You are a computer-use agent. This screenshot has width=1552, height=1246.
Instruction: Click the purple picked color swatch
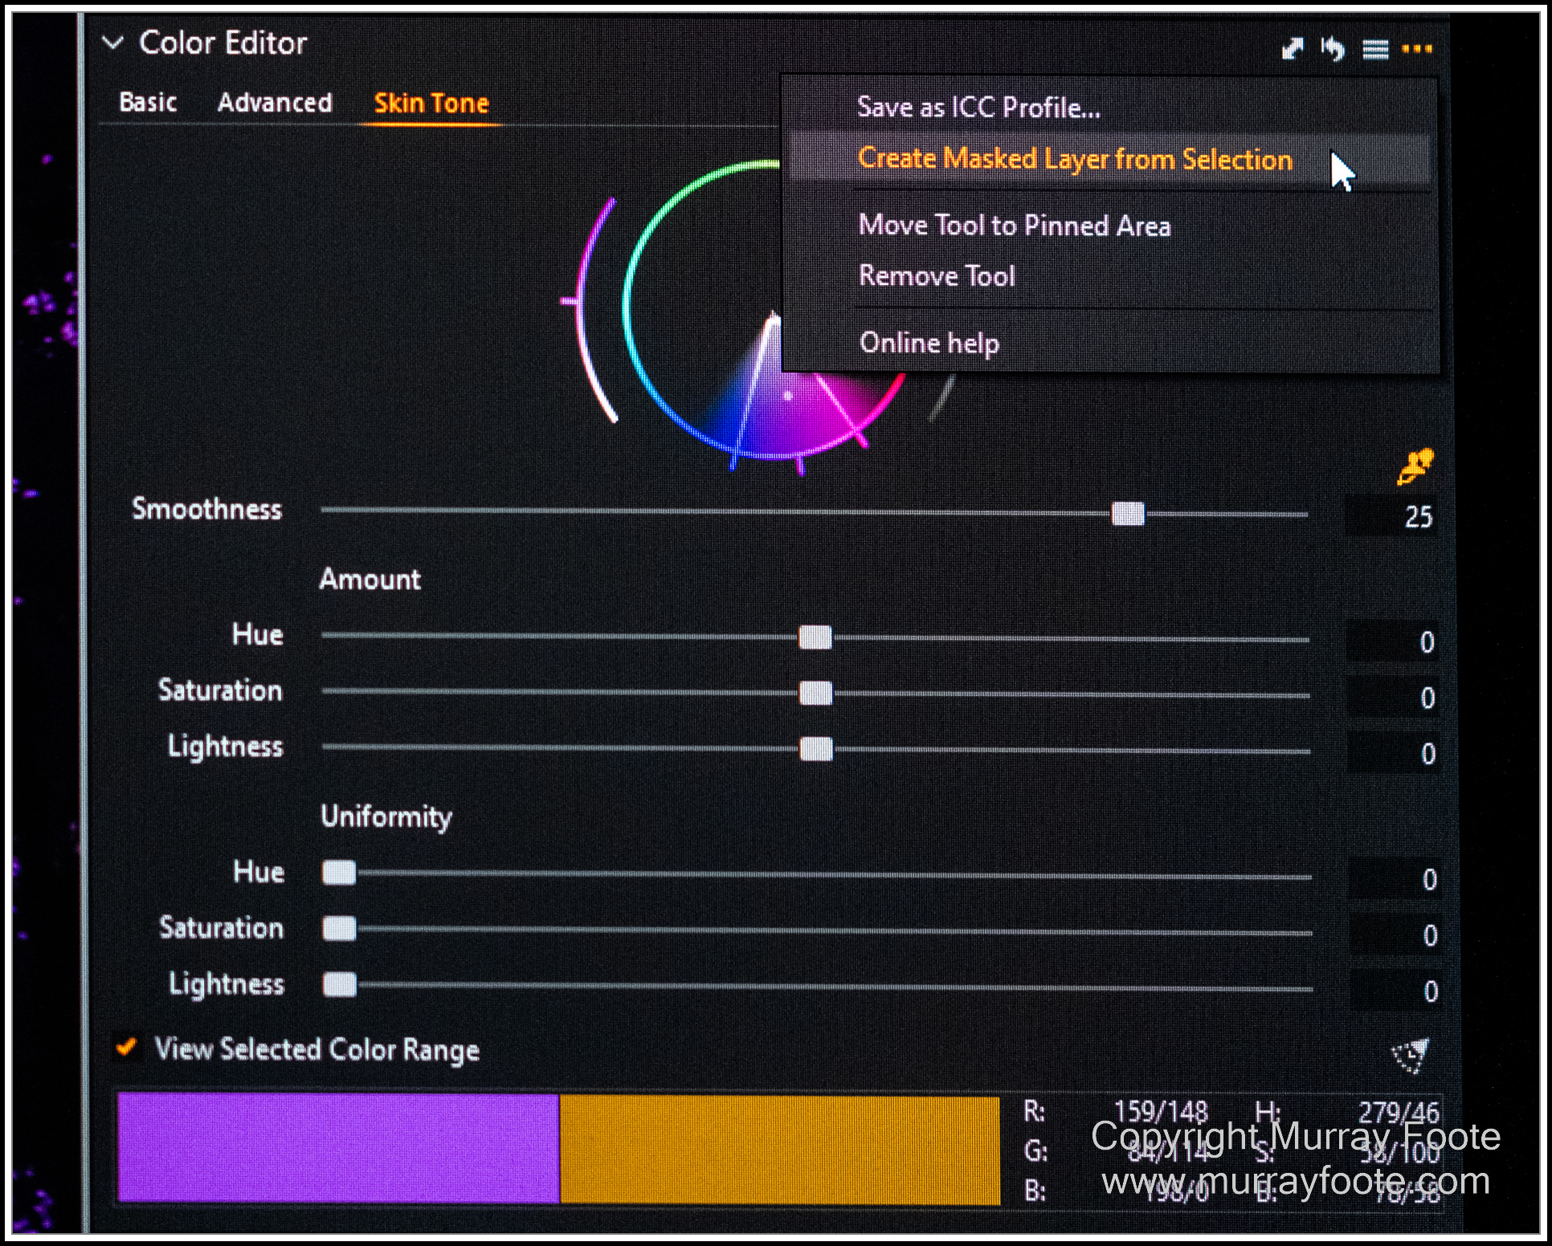pos(338,1148)
